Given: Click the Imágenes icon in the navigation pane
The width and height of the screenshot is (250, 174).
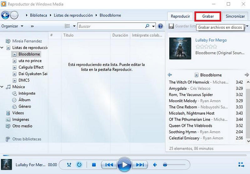Looking at the screenshot, I should click(8, 120).
